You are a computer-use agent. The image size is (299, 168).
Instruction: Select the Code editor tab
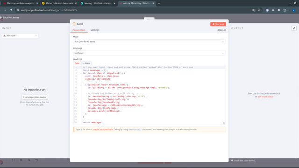[77, 63]
